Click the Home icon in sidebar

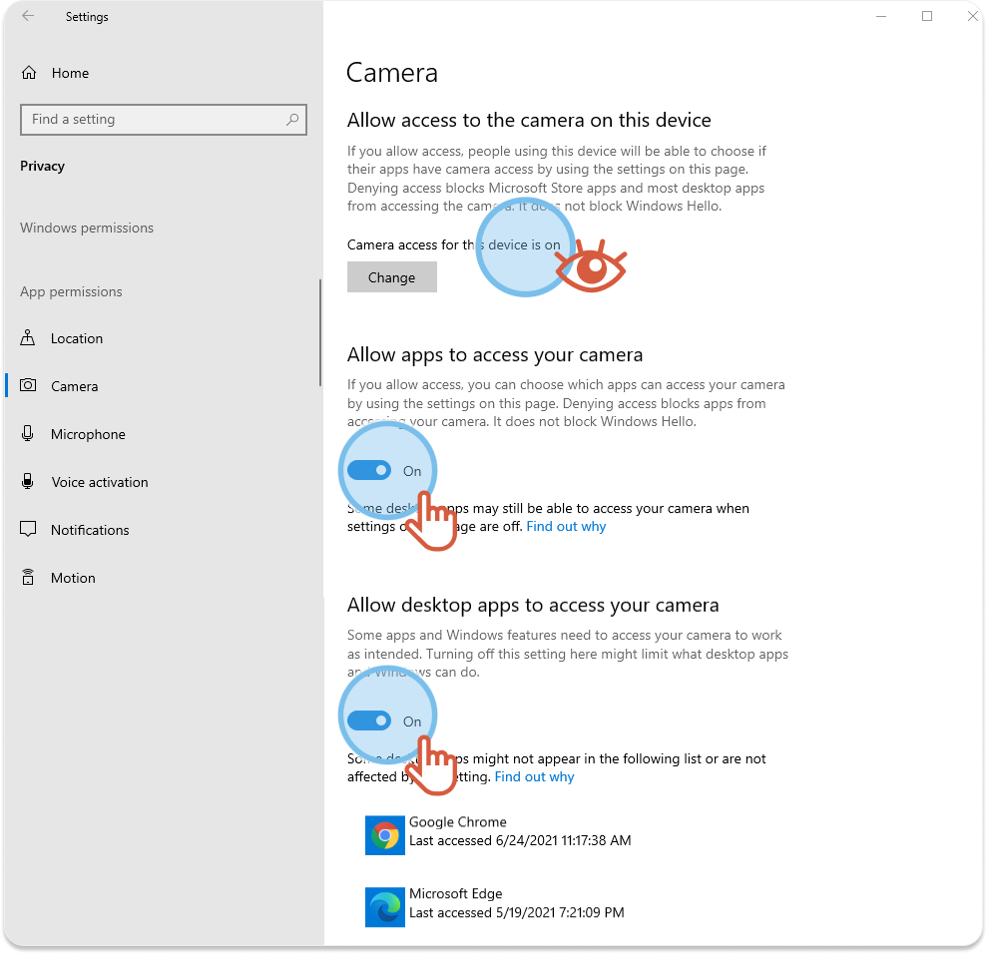click(29, 73)
